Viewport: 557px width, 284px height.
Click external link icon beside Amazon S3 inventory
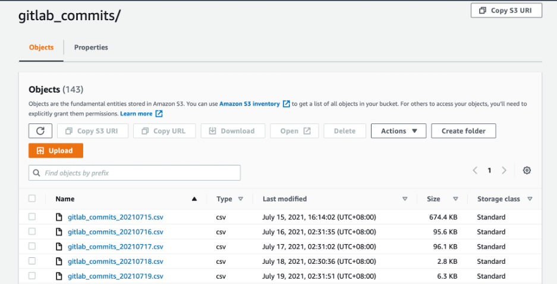point(287,104)
